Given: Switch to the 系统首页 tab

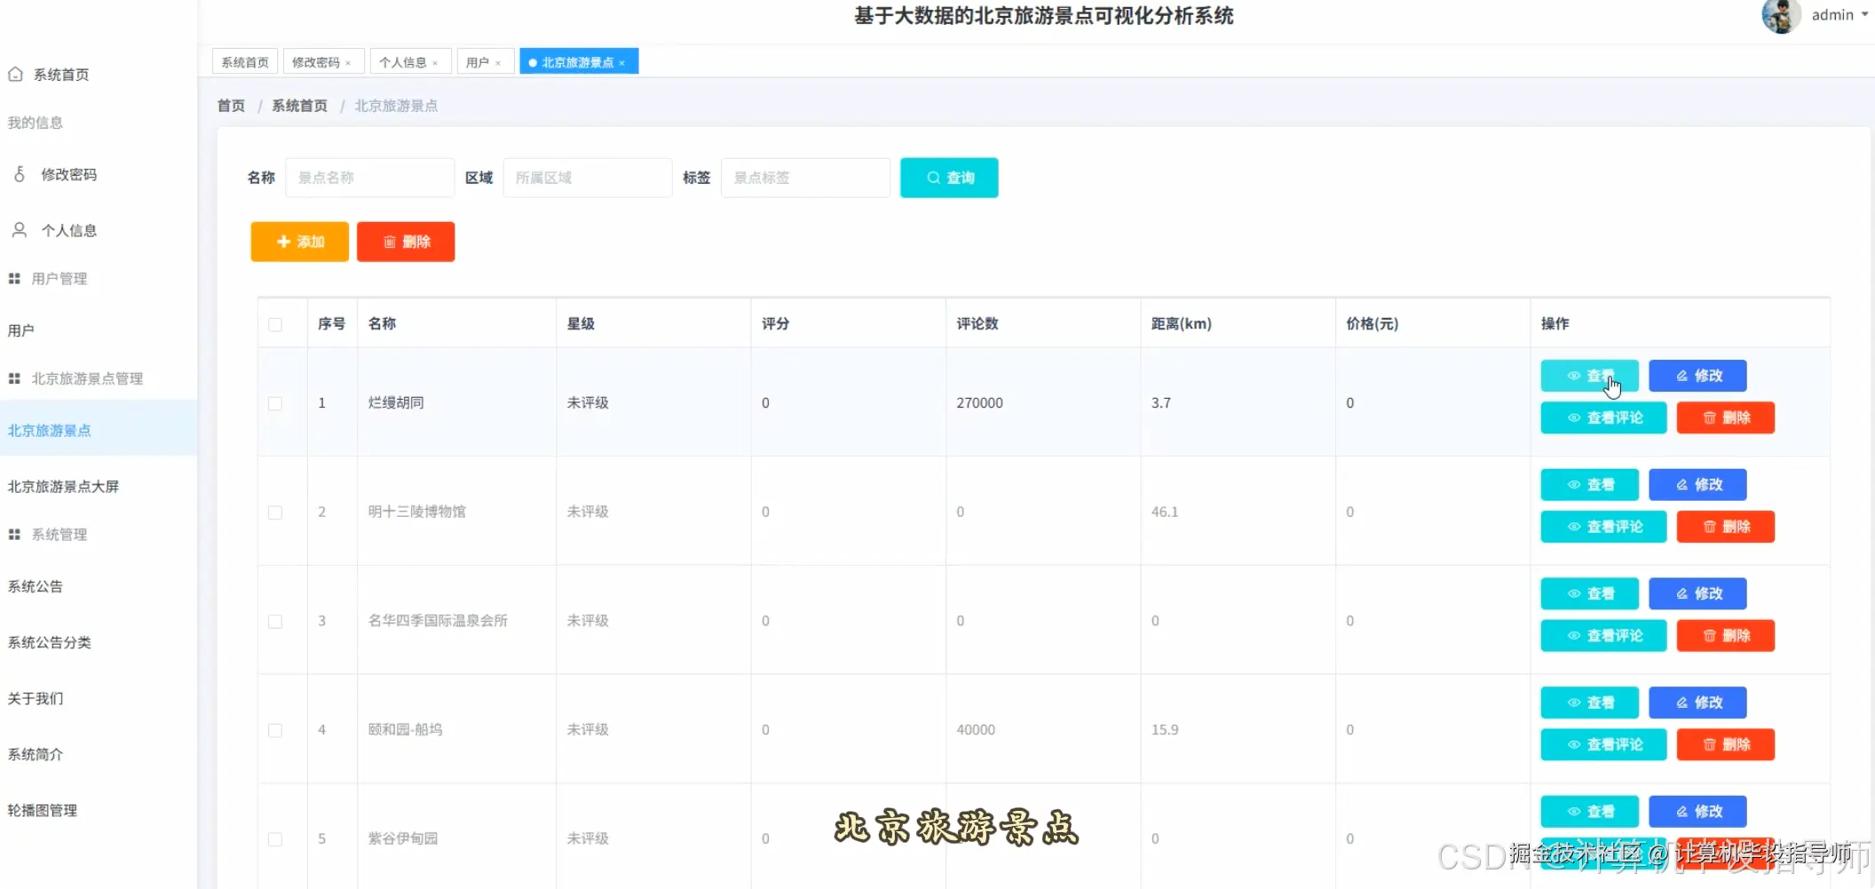Looking at the screenshot, I should tap(245, 62).
